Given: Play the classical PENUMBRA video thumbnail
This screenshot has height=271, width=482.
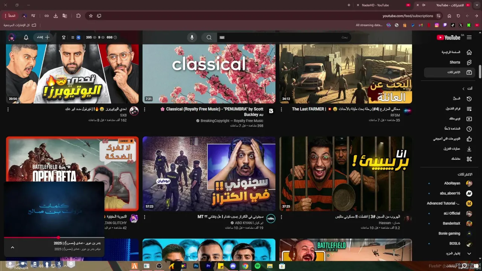Looking at the screenshot, I should (x=209, y=74).
